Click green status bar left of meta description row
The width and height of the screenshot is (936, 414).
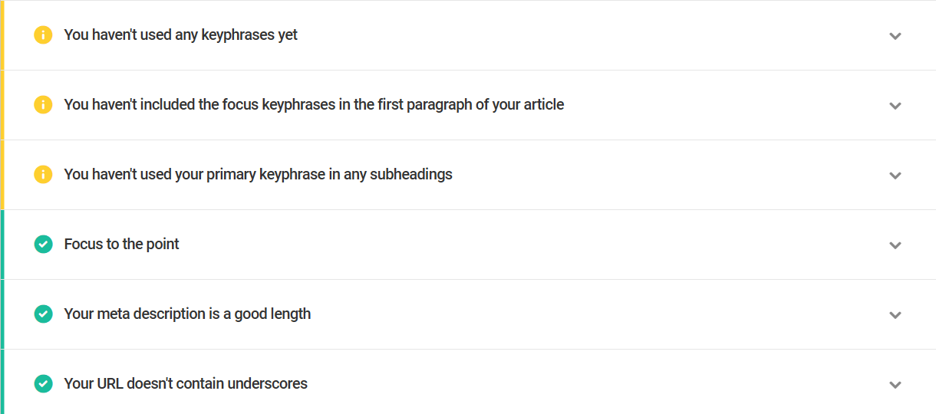coord(2,314)
